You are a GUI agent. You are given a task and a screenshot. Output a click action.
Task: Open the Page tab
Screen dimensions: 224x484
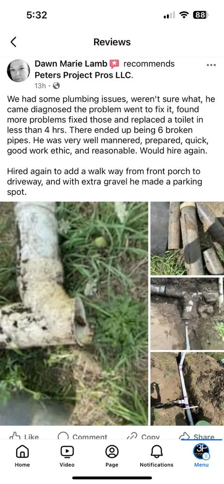(112, 455)
